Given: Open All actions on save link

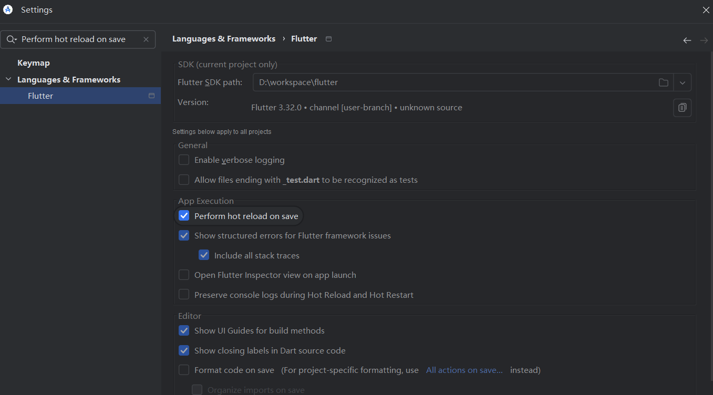Looking at the screenshot, I should [x=464, y=370].
